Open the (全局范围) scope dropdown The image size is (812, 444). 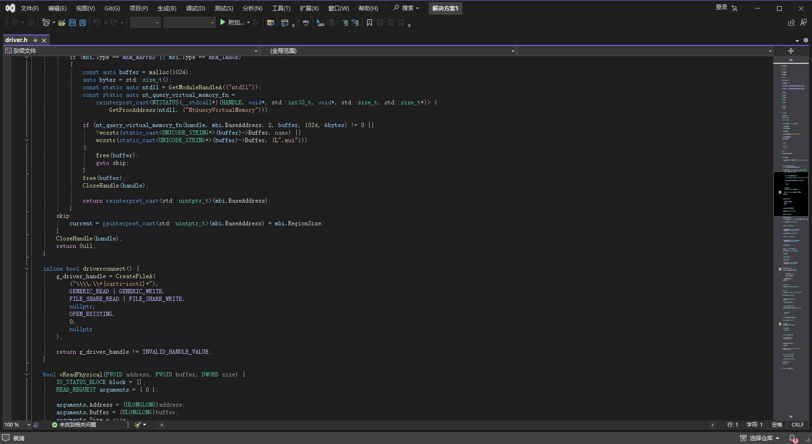(512, 51)
